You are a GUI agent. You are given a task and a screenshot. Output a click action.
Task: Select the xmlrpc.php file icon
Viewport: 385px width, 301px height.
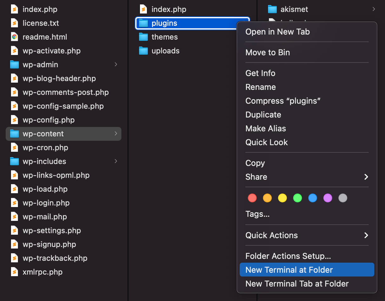(x=14, y=272)
